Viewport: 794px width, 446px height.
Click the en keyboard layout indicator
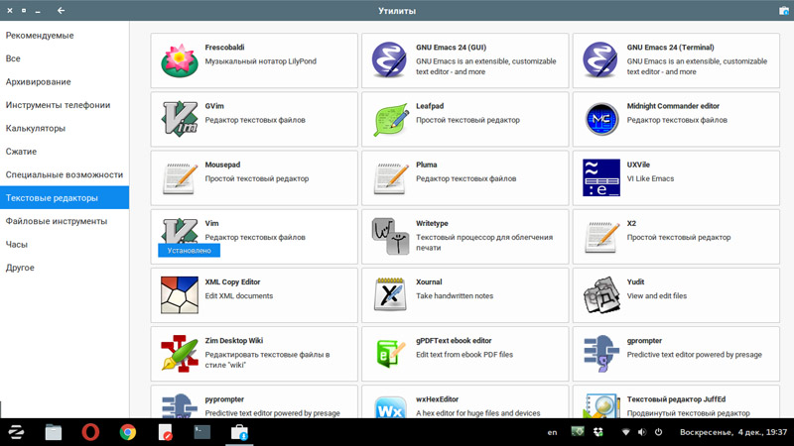pos(552,432)
